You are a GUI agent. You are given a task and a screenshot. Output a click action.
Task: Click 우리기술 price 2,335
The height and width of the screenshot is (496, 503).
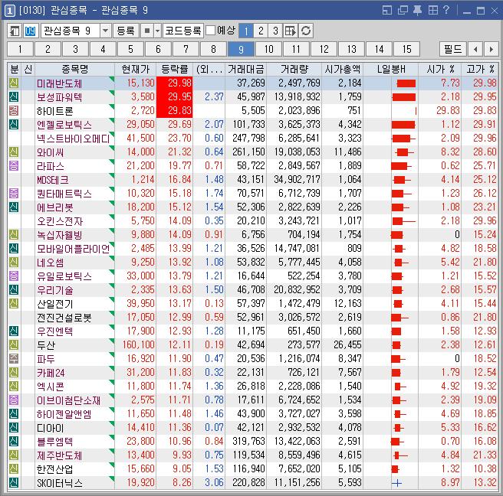(x=143, y=290)
